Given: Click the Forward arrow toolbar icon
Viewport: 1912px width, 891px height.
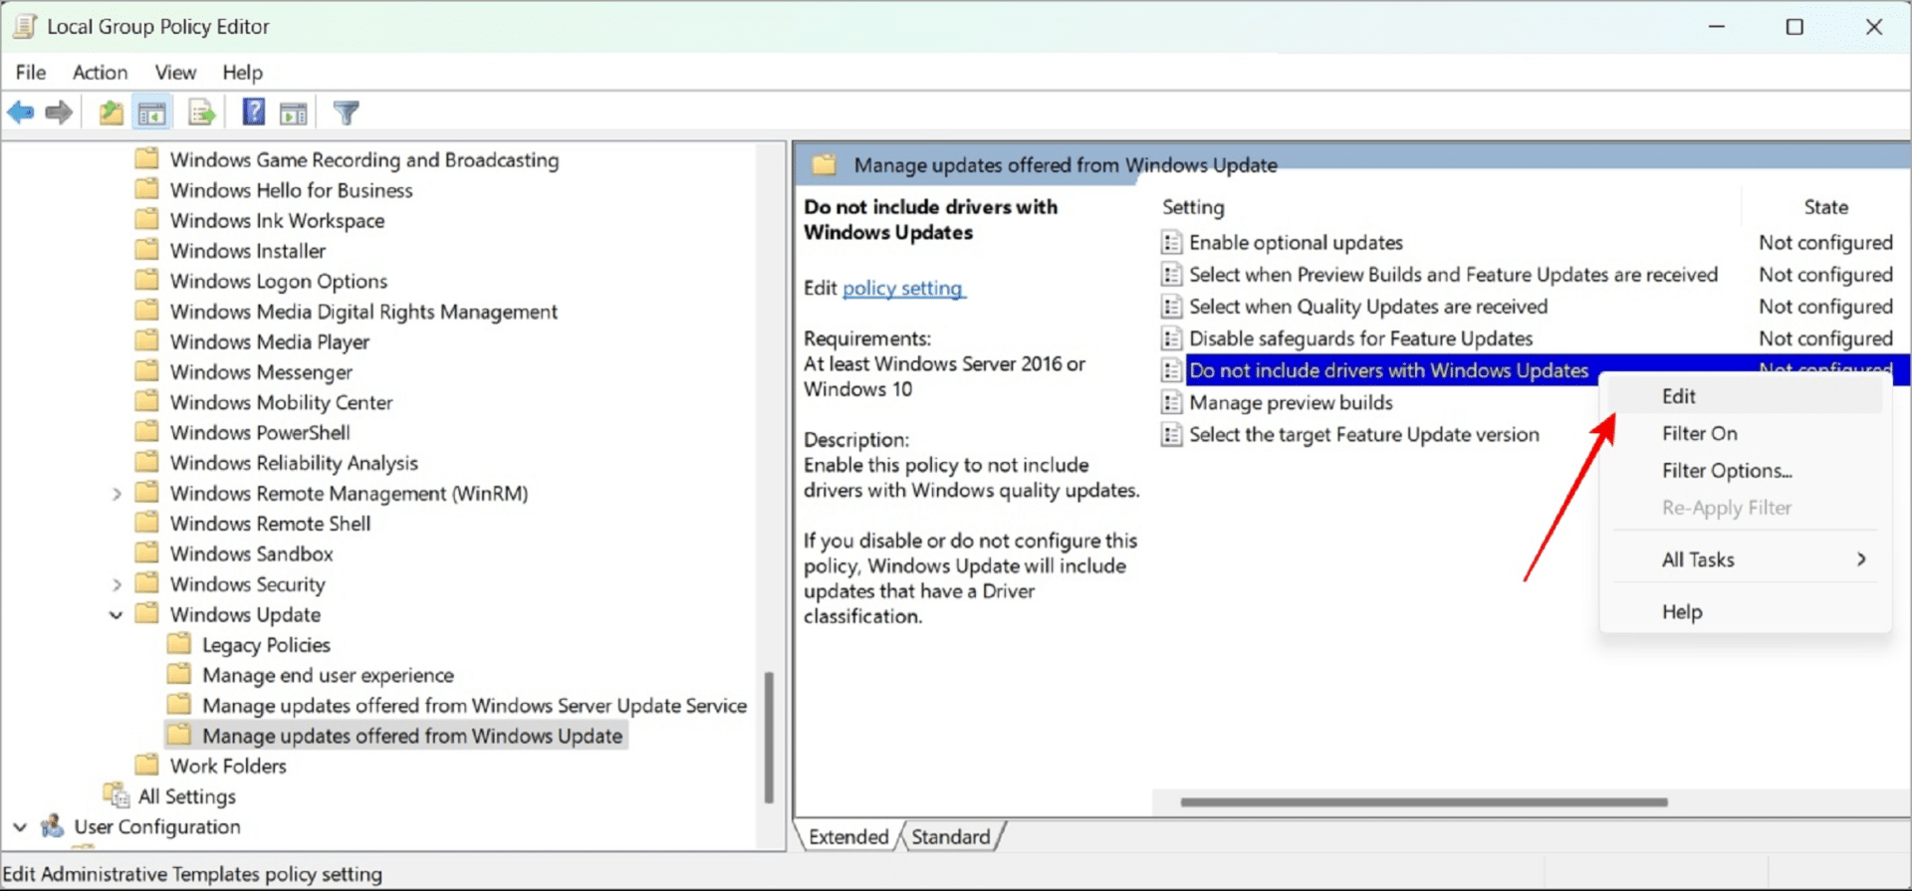Looking at the screenshot, I should [59, 112].
